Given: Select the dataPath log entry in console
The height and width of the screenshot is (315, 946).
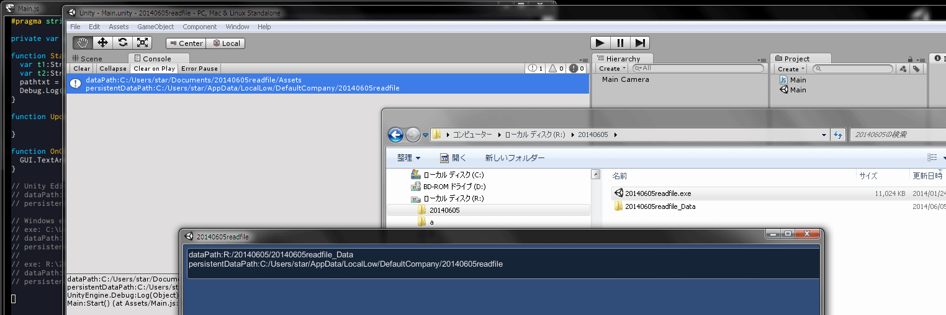Looking at the screenshot, I should [x=327, y=84].
